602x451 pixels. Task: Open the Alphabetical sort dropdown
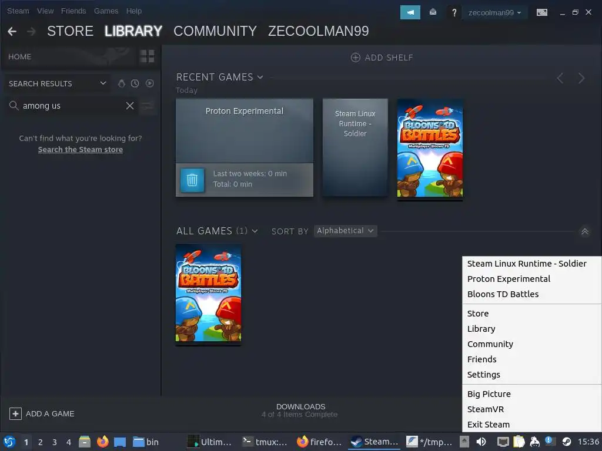click(x=345, y=231)
